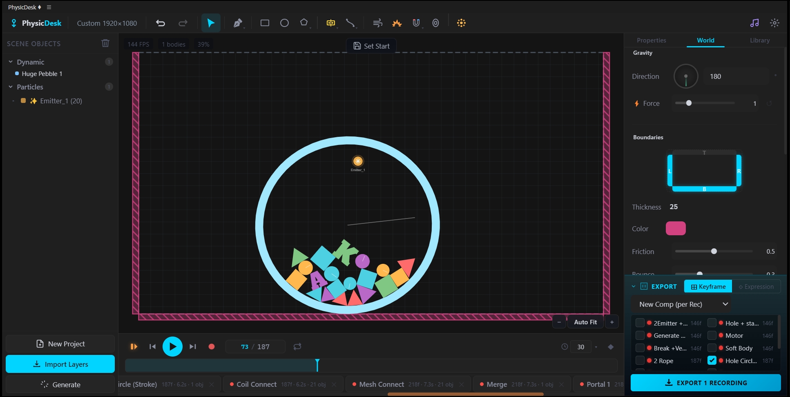Click the Redo arrow in the toolbar
Screen dimensions: 790x397
point(183,23)
